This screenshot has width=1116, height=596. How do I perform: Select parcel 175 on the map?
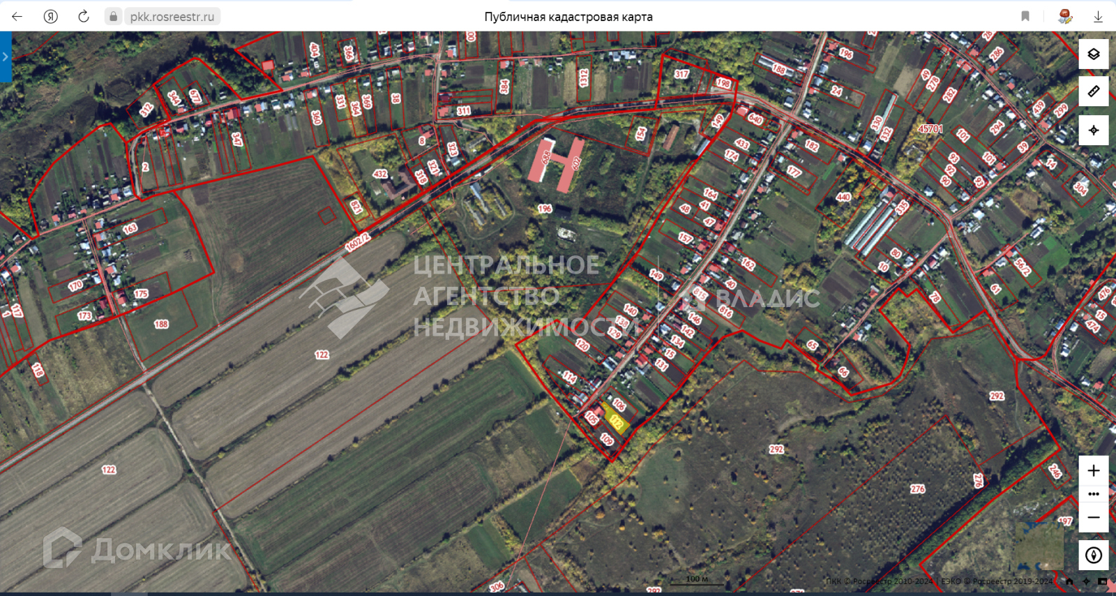141,294
